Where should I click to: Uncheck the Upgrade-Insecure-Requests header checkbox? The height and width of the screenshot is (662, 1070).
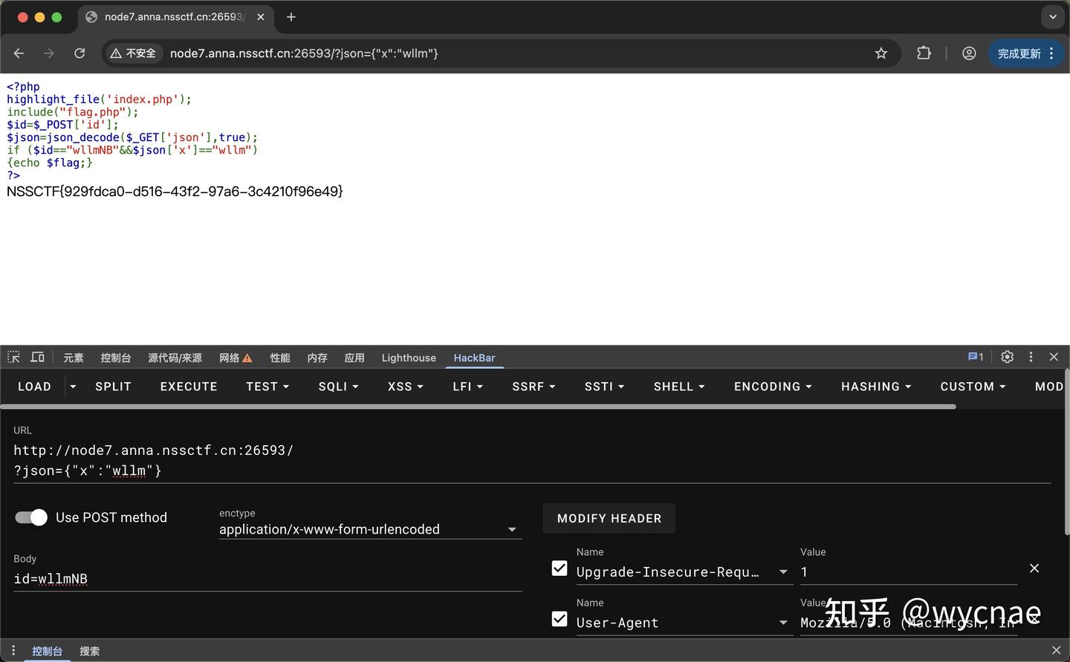pyautogui.click(x=560, y=568)
